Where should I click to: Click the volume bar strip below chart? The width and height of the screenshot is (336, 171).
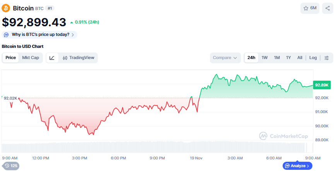(x=155, y=148)
